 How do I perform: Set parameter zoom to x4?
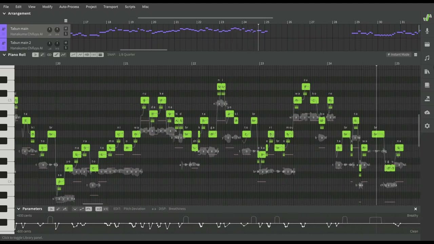tap(105, 209)
